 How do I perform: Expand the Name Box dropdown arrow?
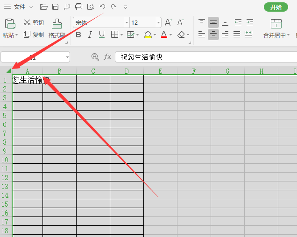pos(67,57)
